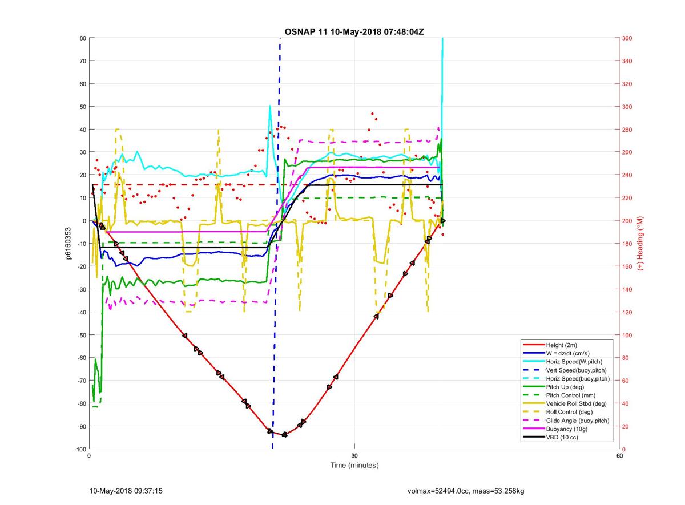
Task: Click the '-70' tick on the left axis
Action: tap(82, 381)
